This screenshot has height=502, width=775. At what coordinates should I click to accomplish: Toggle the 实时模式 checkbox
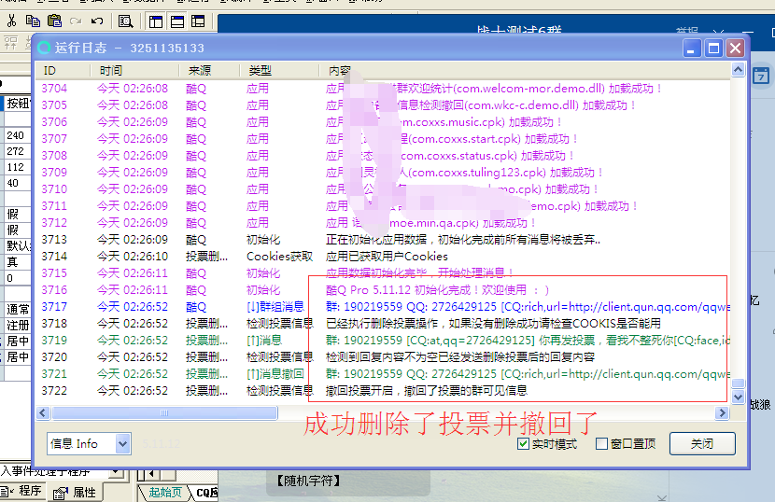[x=523, y=444]
